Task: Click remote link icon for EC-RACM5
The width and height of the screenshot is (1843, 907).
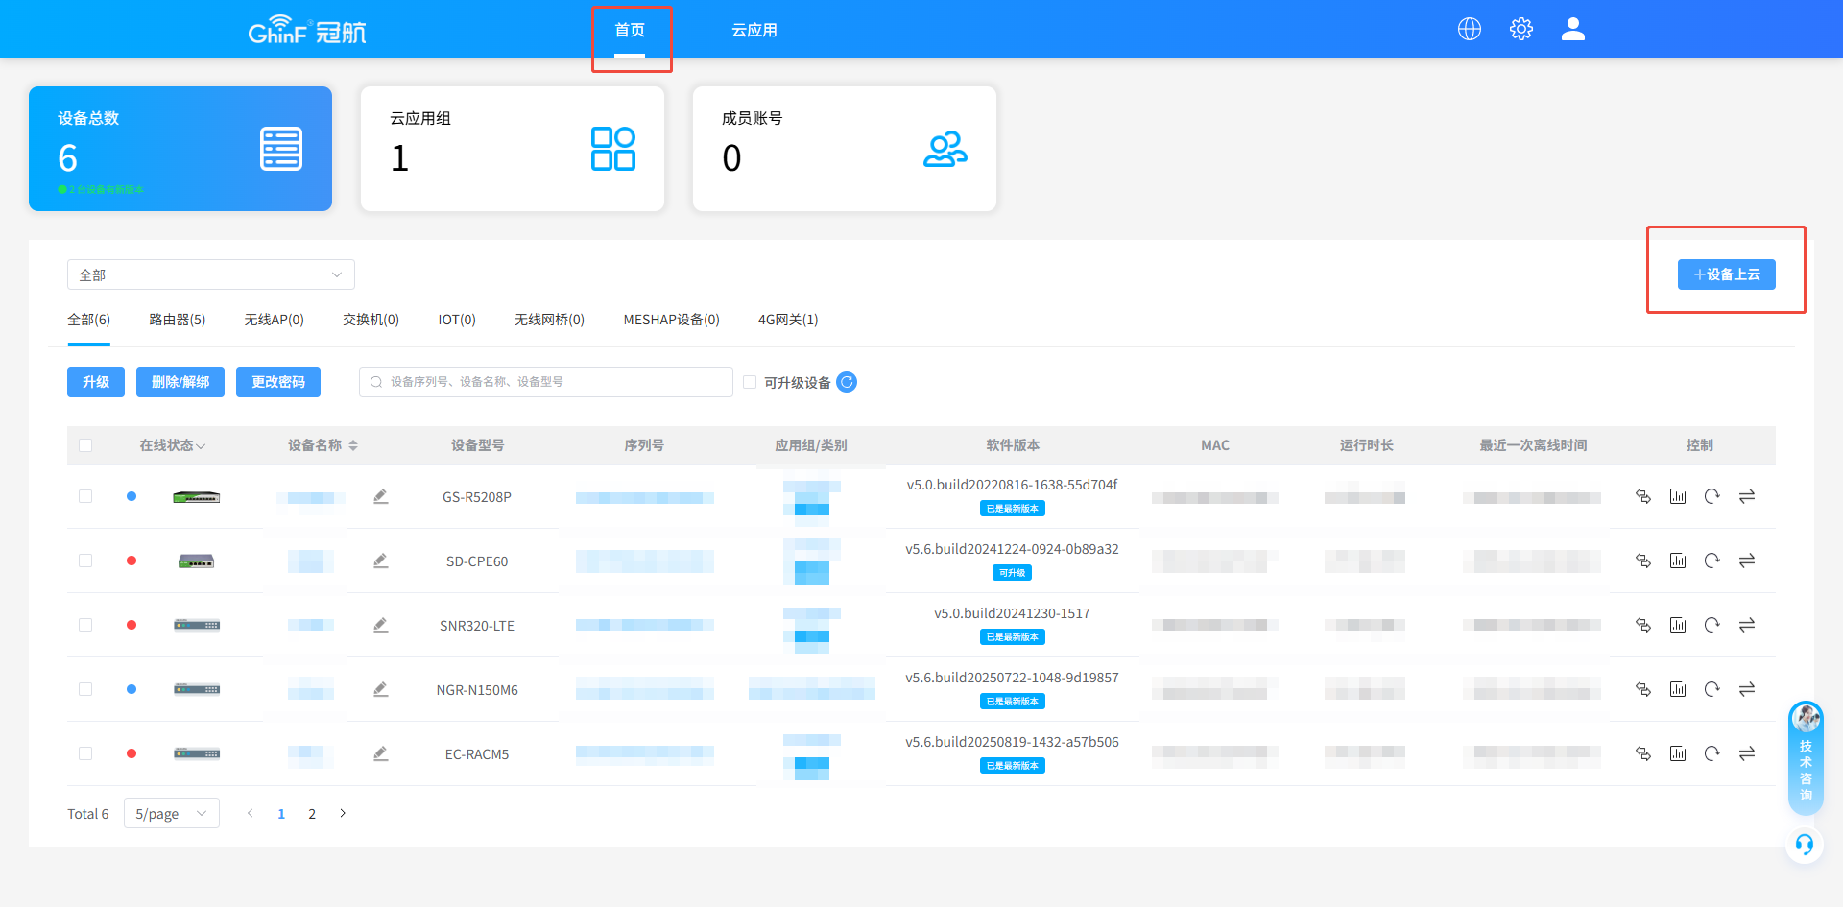Action: 1642,753
